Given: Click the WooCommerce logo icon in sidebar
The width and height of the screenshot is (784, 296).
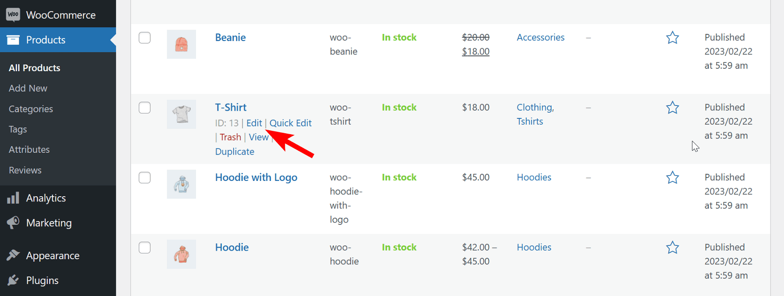Looking at the screenshot, I should click(x=12, y=14).
